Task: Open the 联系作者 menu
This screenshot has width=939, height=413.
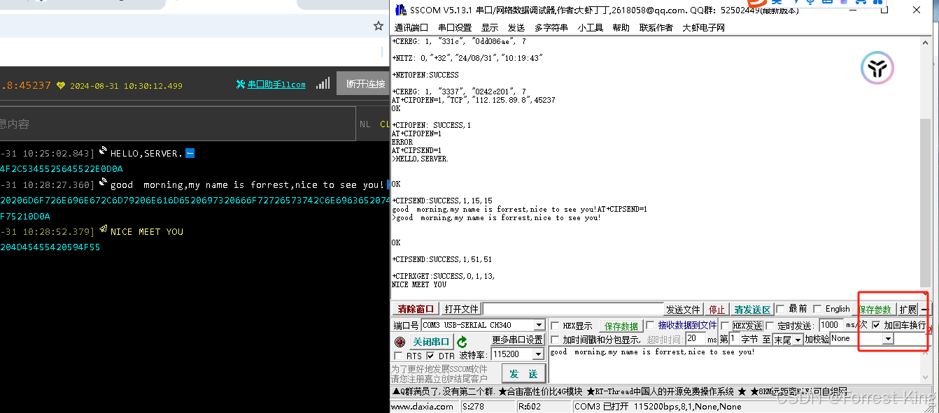Action: [656, 27]
